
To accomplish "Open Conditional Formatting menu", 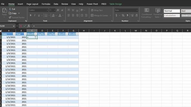I will click(147, 13).
